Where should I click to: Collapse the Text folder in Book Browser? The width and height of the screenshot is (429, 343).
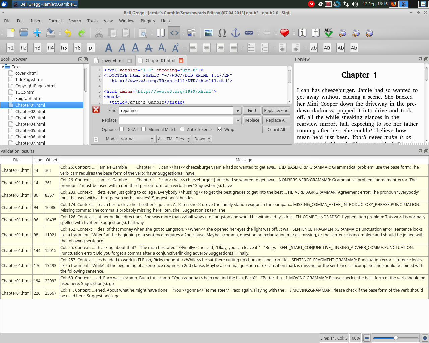point(3,67)
